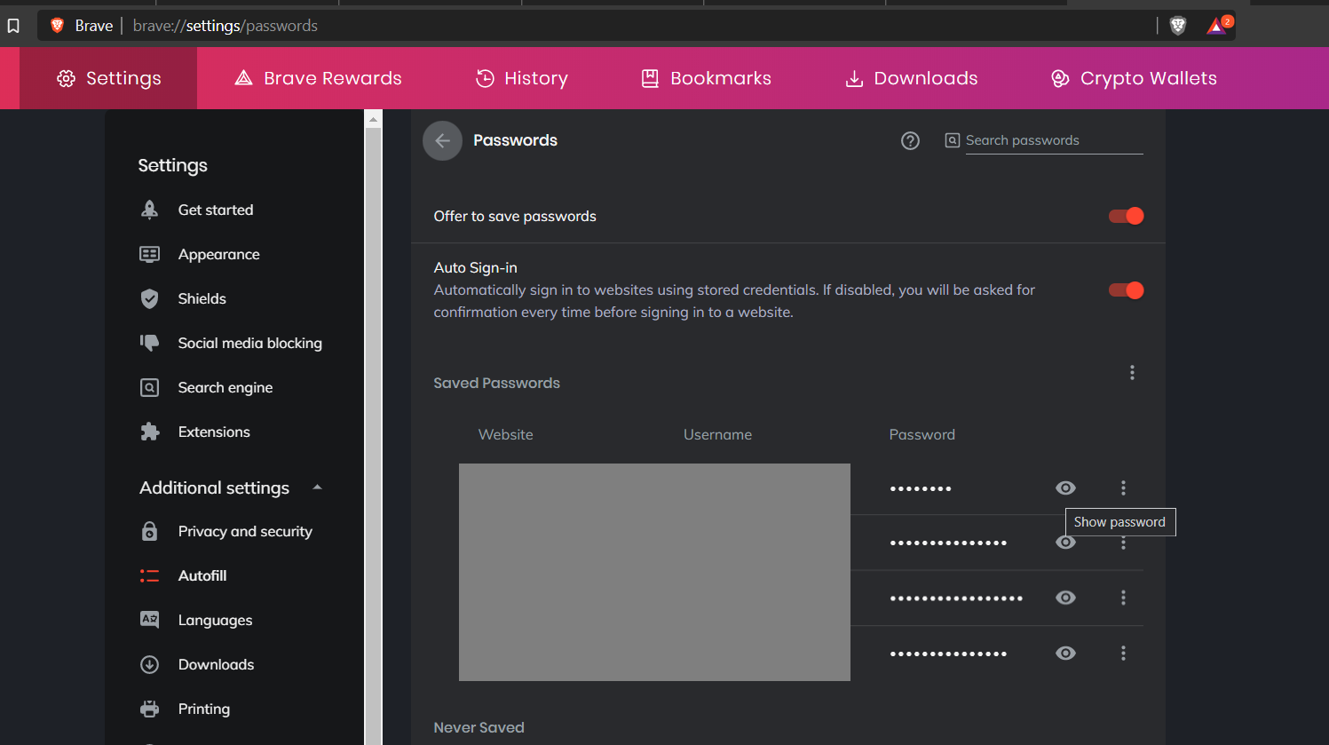Click Social media blocking thumbs-down icon
Image resolution: width=1329 pixels, height=745 pixels.
tap(149, 343)
